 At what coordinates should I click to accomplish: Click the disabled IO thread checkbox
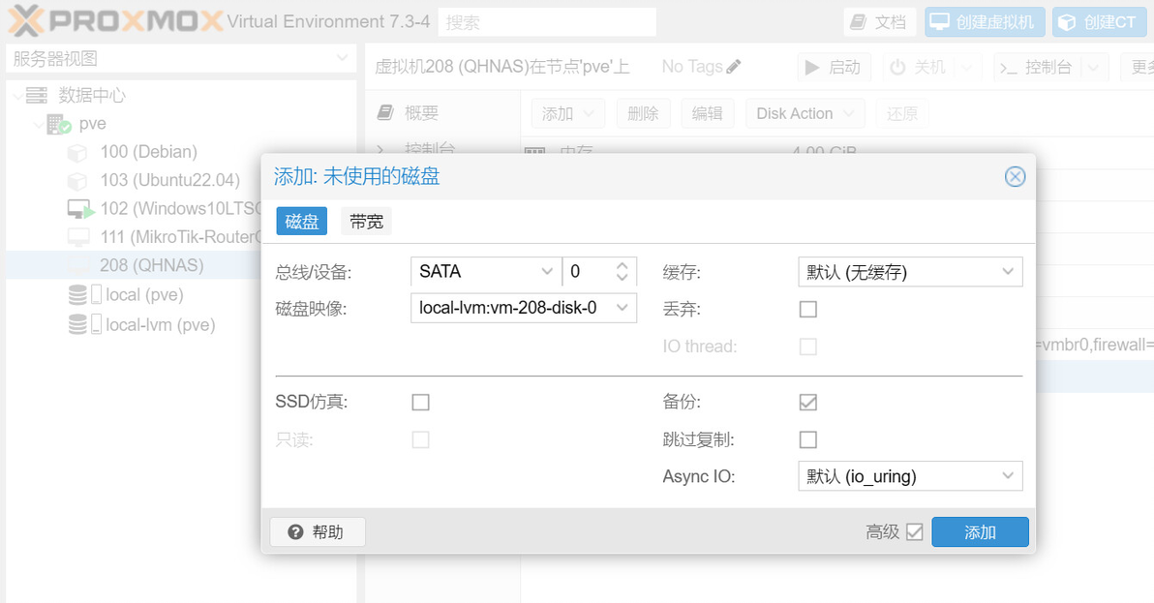(808, 347)
